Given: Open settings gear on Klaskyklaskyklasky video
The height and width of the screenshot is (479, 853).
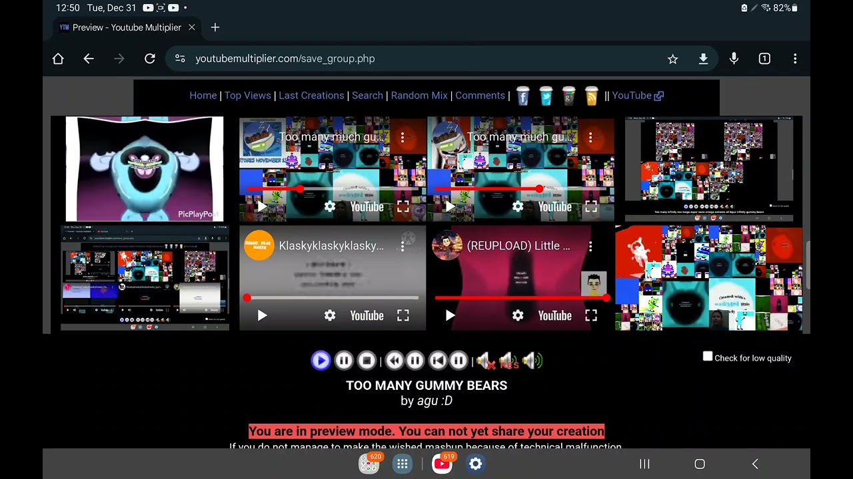Looking at the screenshot, I should [x=330, y=315].
